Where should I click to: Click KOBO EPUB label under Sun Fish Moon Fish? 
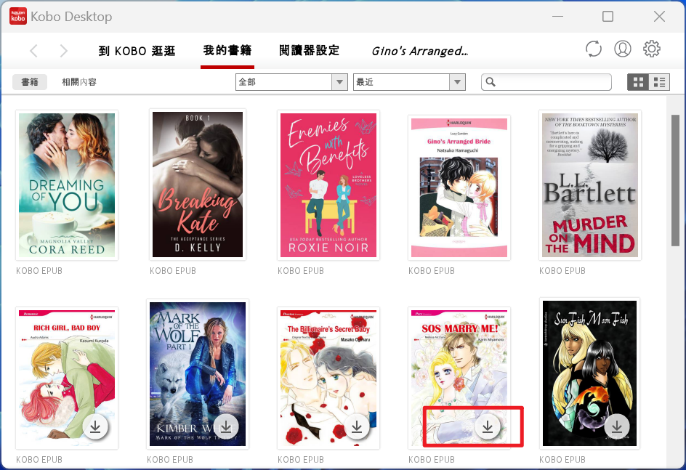[x=562, y=460]
